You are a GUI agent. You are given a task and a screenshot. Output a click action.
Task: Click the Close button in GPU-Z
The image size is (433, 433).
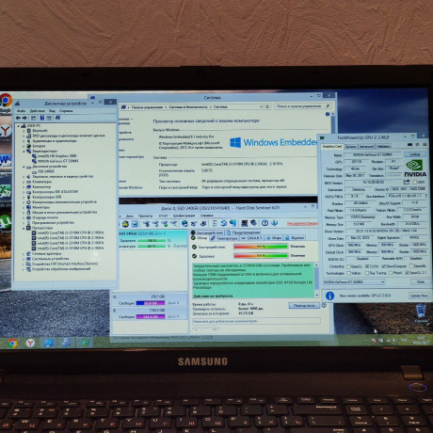[x=421, y=281]
